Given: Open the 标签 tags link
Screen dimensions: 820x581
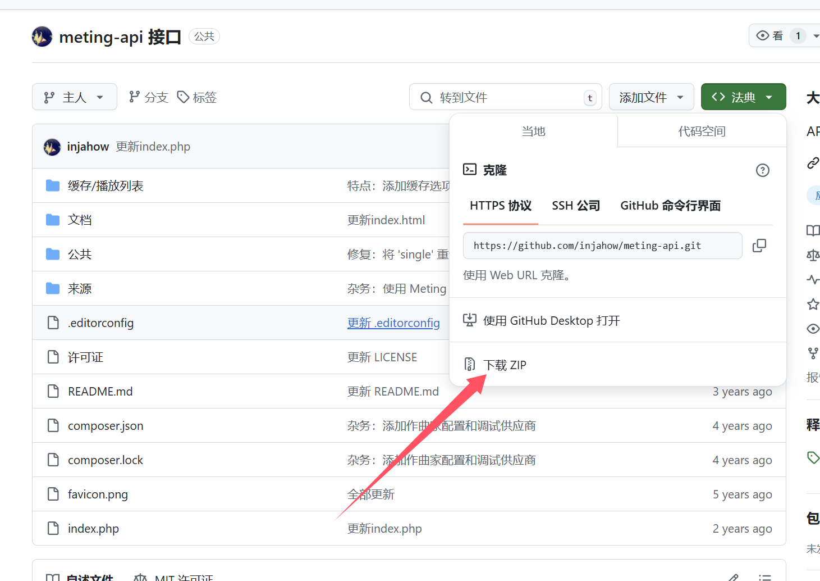Looking at the screenshot, I should (197, 97).
